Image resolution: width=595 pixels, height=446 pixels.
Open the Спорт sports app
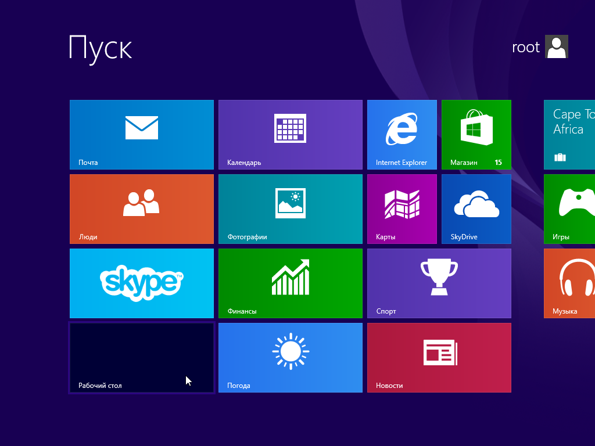(439, 283)
